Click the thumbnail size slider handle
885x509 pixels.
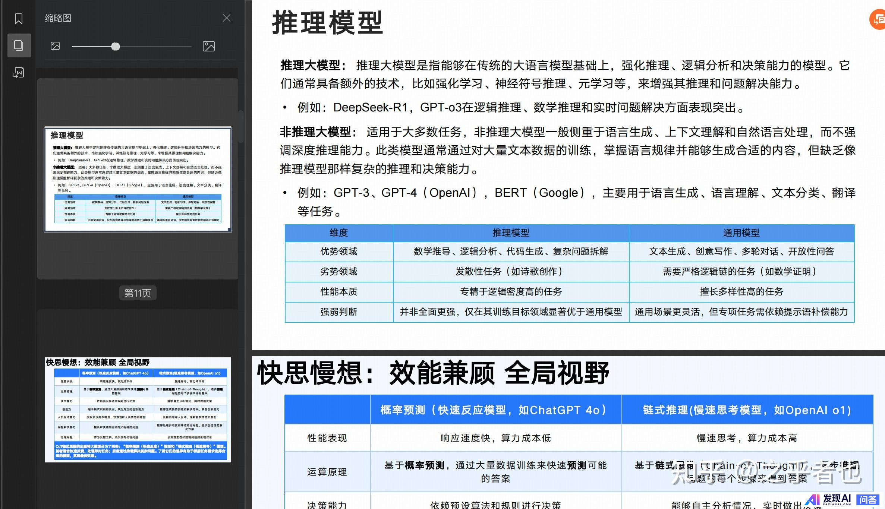[x=116, y=47]
